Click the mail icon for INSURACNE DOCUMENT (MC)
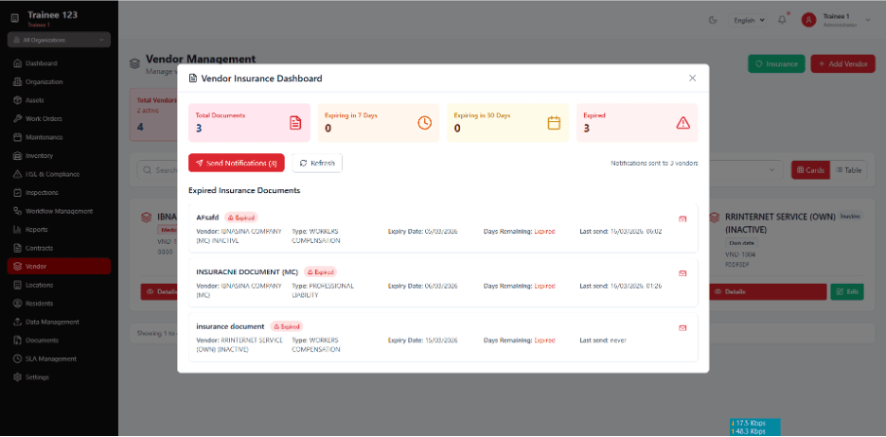The image size is (886, 437). click(682, 273)
